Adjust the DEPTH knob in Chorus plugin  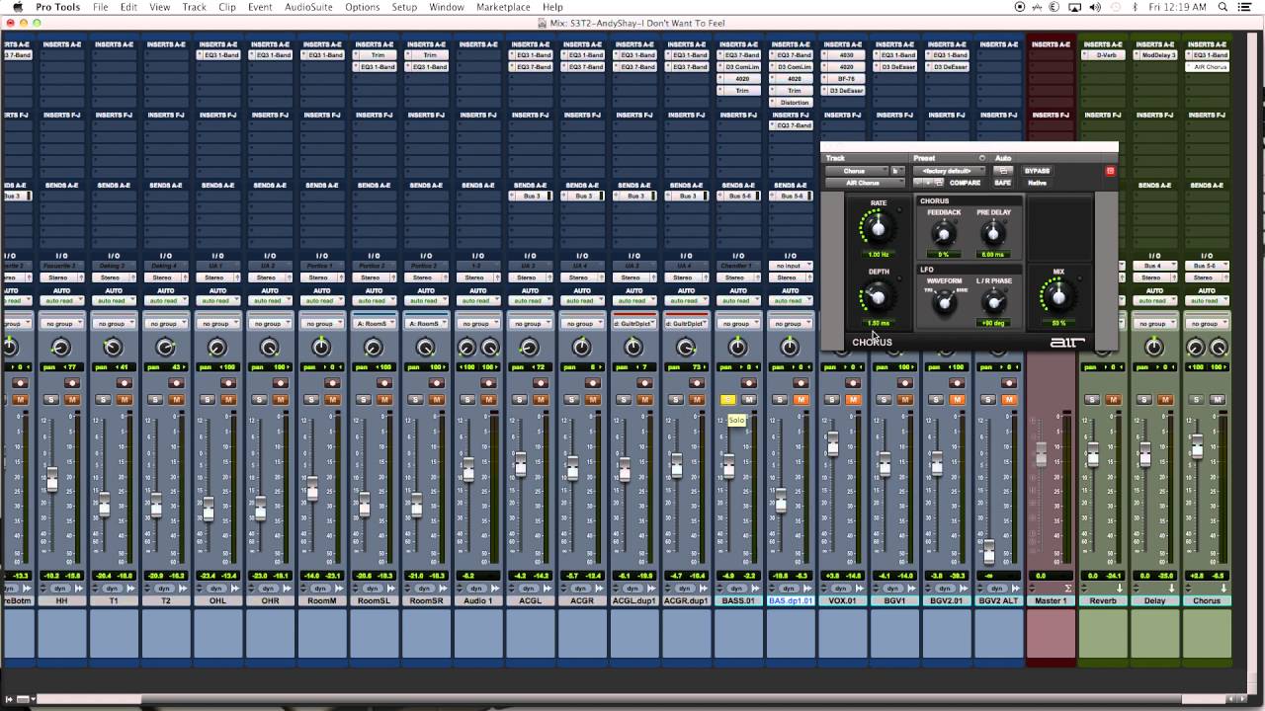[878, 296]
